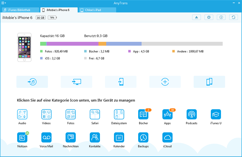Open settings with the gear icon

(209, 17)
